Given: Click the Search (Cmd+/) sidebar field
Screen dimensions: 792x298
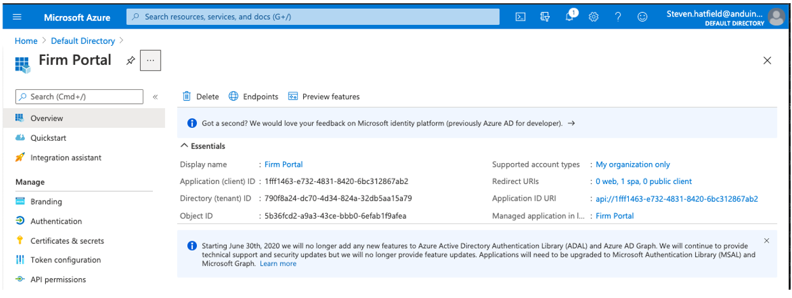Looking at the screenshot, I should click(x=80, y=97).
